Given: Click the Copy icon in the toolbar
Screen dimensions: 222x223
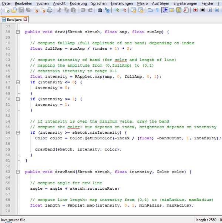Looking at the screenshot, I should click(66, 10).
